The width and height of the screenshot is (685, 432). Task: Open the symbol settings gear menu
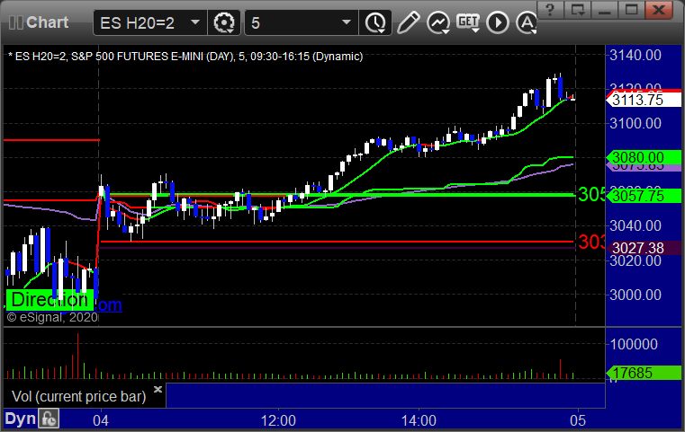tap(223, 22)
